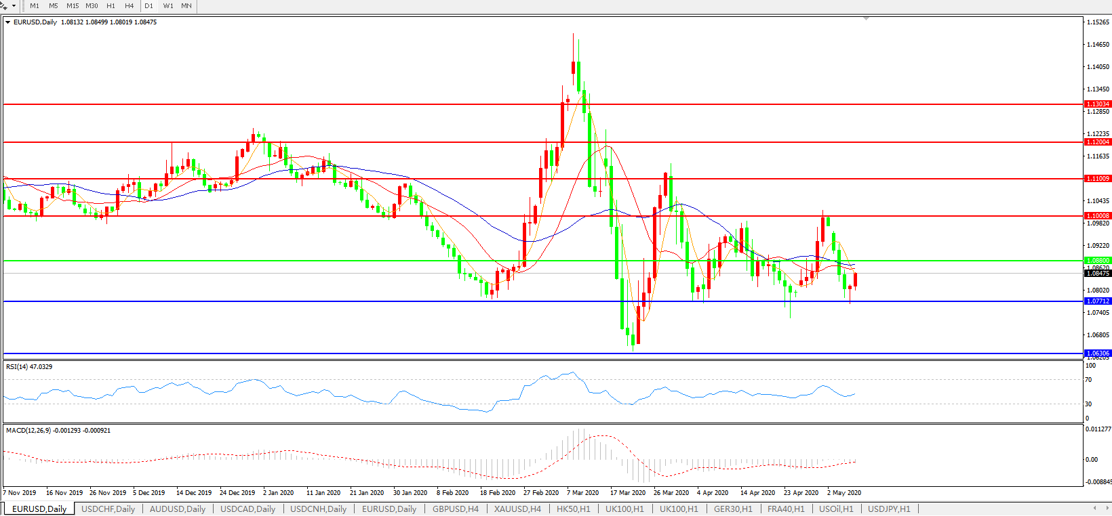The width and height of the screenshot is (1112, 516).
Task: Select the MN monthly timeframe
Action: coord(186,5)
